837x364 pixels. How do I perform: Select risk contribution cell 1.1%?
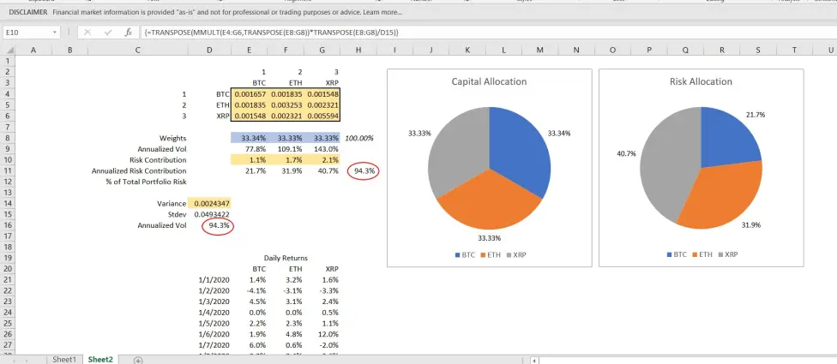point(249,160)
